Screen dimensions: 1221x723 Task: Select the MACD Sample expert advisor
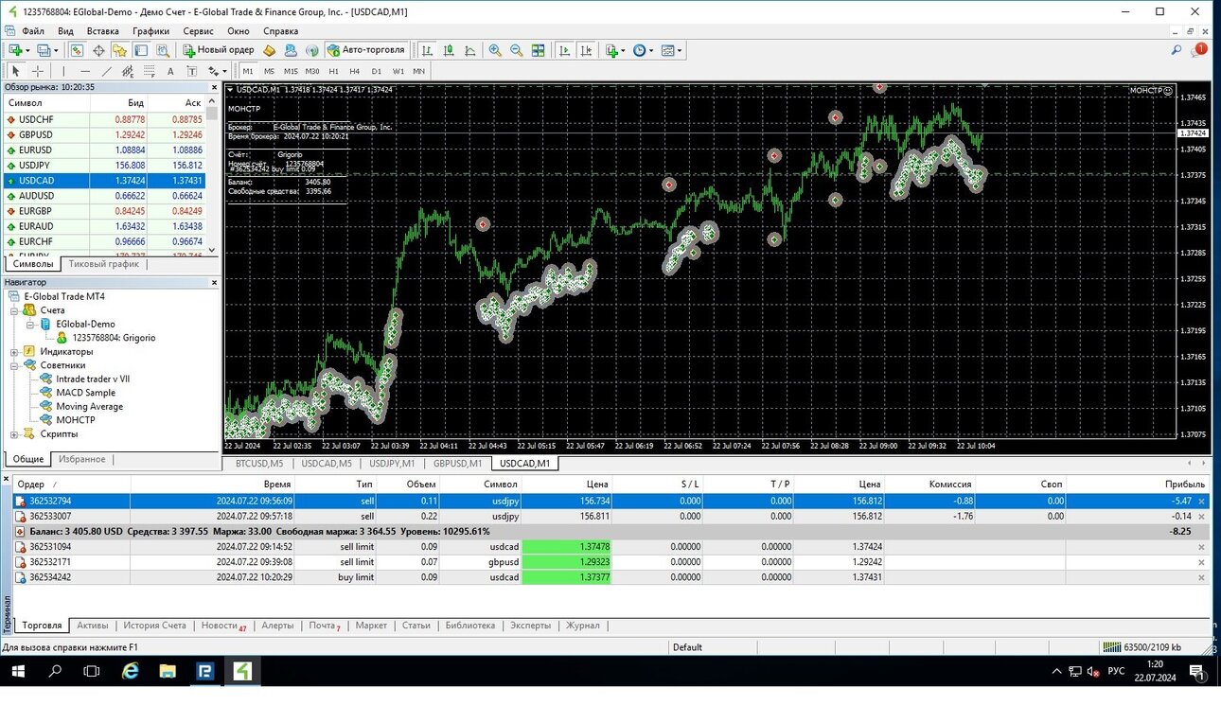[x=85, y=393]
